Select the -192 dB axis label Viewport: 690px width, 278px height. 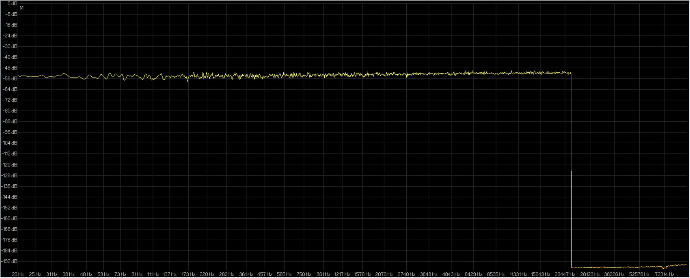9,261
